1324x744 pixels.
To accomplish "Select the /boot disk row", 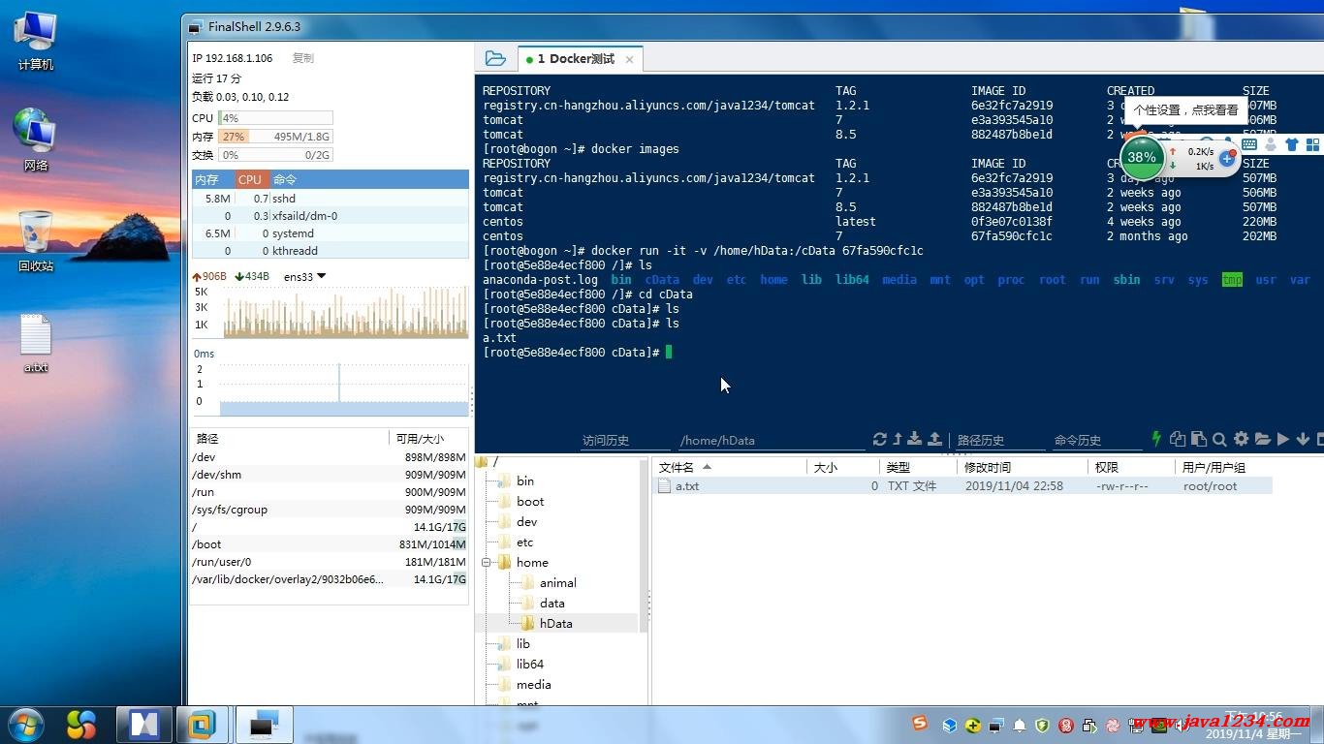I will (330, 544).
